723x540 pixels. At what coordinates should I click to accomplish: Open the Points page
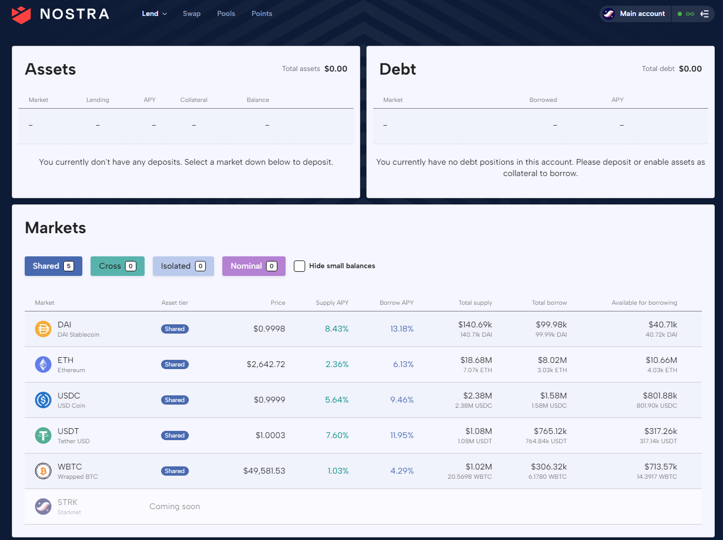pyautogui.click(x=261, y=14)
